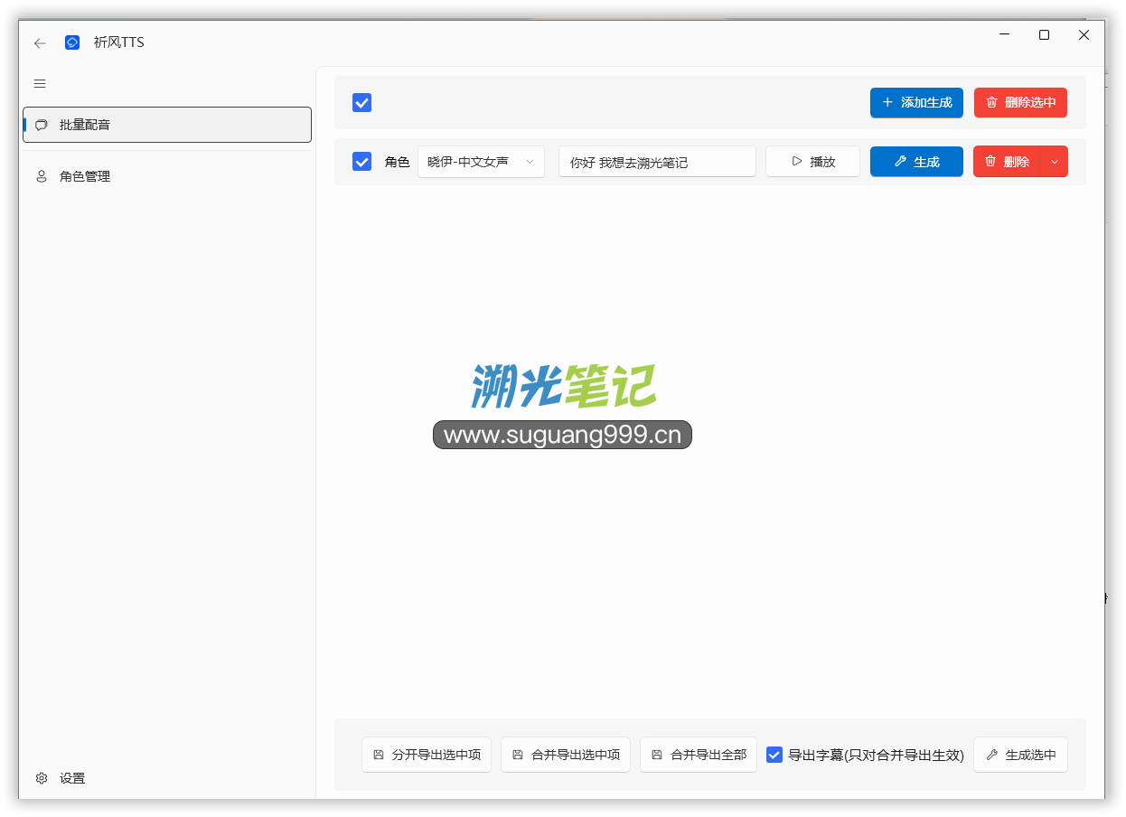Viewport: 1126px width, 817px height.
Task: Open 设置 at sidebar bottom
Action: click(x=167, y=778)
